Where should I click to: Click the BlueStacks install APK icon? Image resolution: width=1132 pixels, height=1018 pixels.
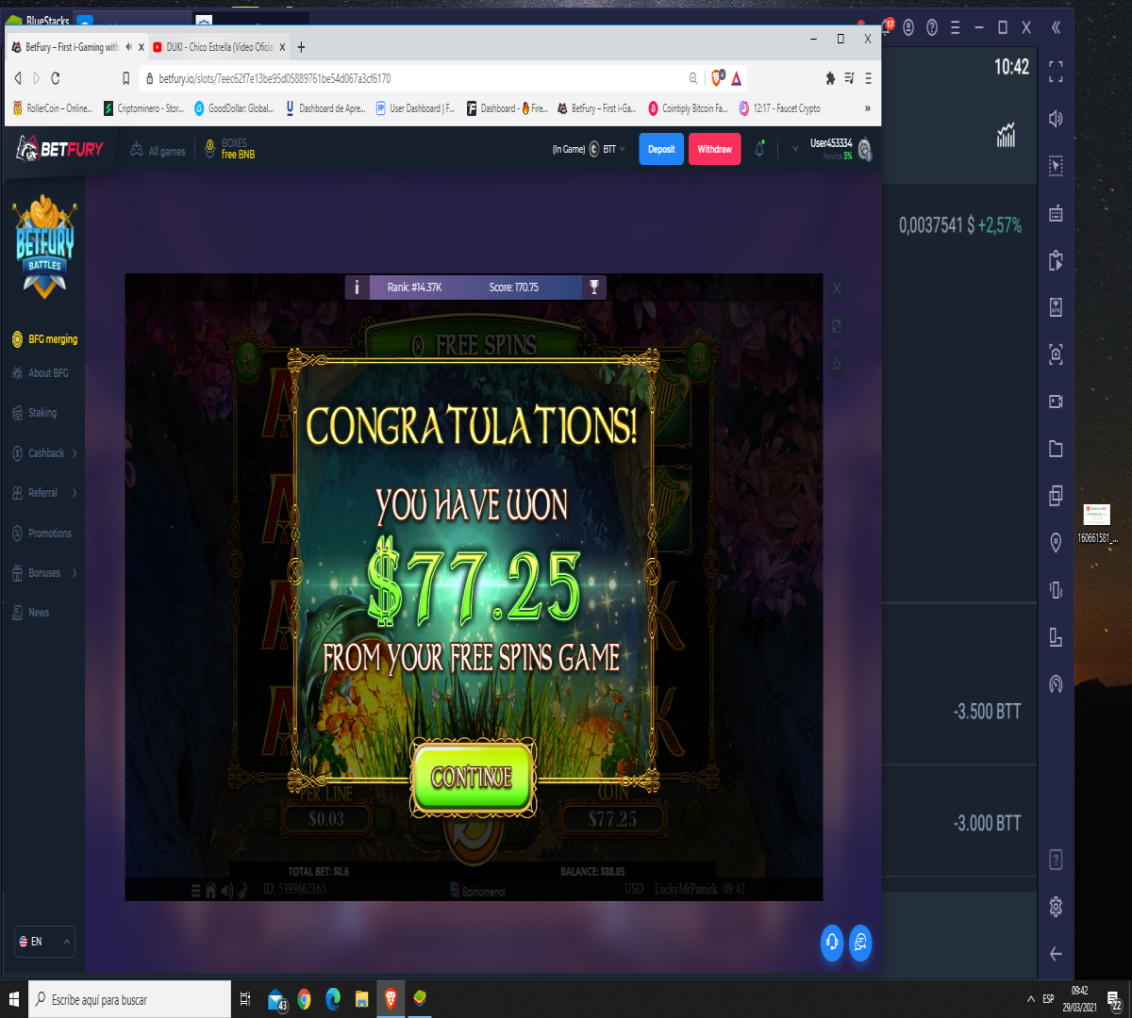pos(1056,307)
